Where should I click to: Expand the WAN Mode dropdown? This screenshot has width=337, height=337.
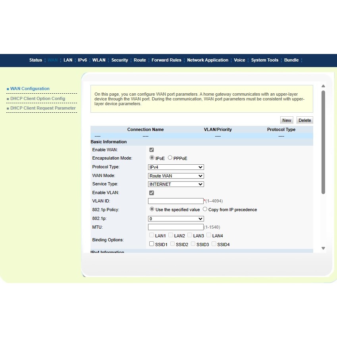coord(176,176)
